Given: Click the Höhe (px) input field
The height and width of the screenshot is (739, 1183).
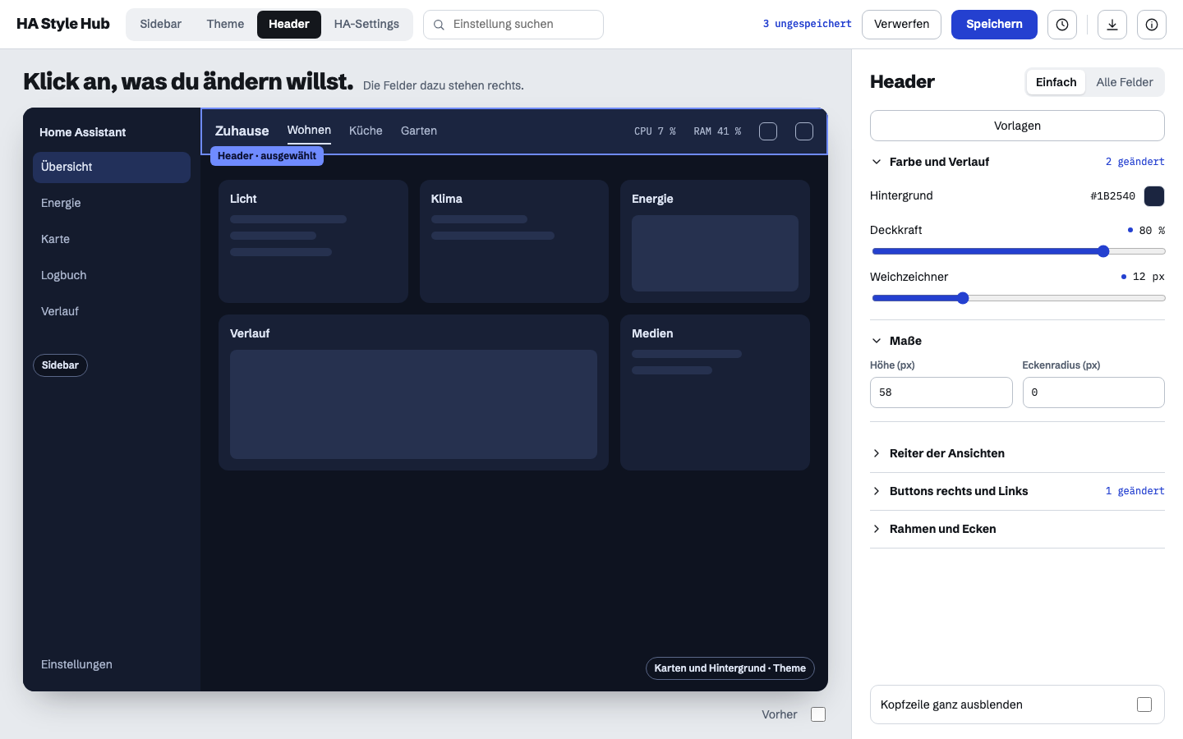Looking at the screenshot, I should coord(941,392).
